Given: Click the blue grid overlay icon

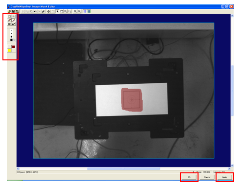Looking at the screenshot, I should (x=85, y=11).
